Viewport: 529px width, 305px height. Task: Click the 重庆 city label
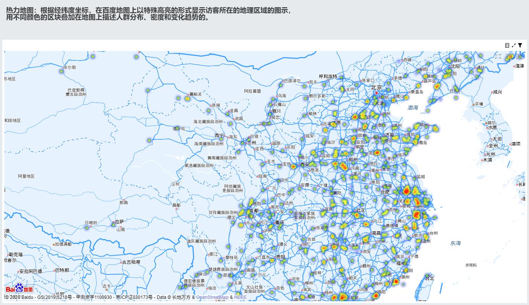(x=280, y=222)
